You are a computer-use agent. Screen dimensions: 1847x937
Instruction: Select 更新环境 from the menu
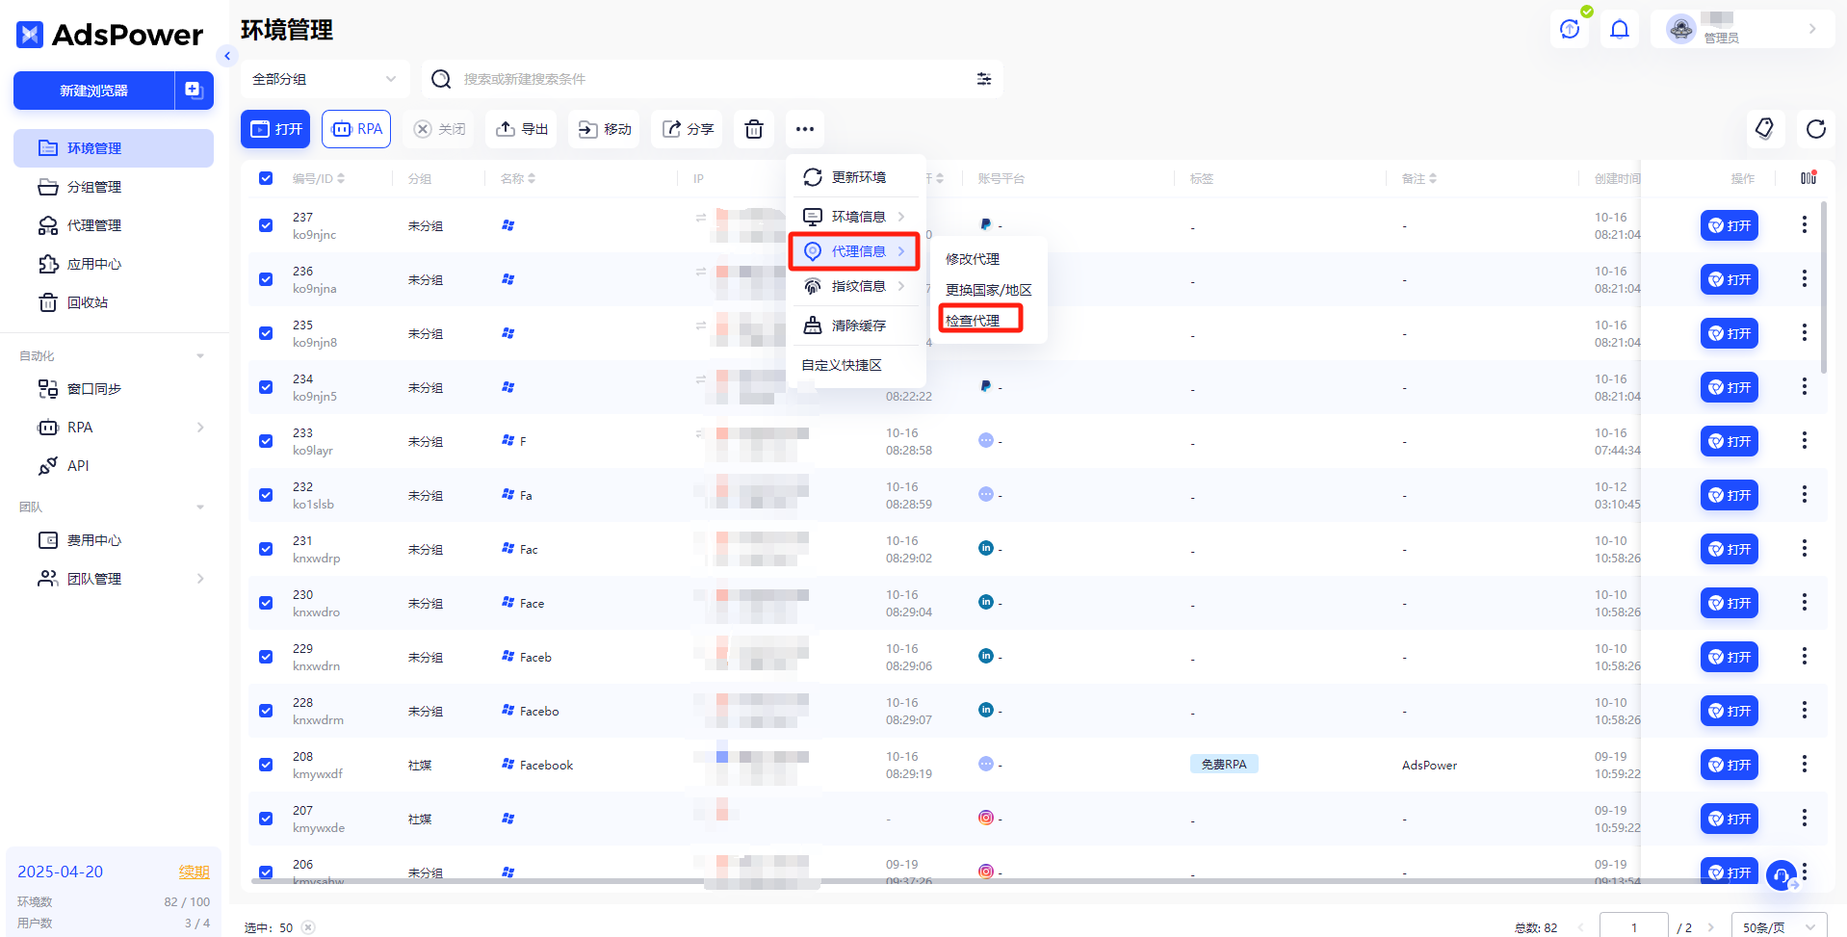pyautogui.click(x=857, y=177)
